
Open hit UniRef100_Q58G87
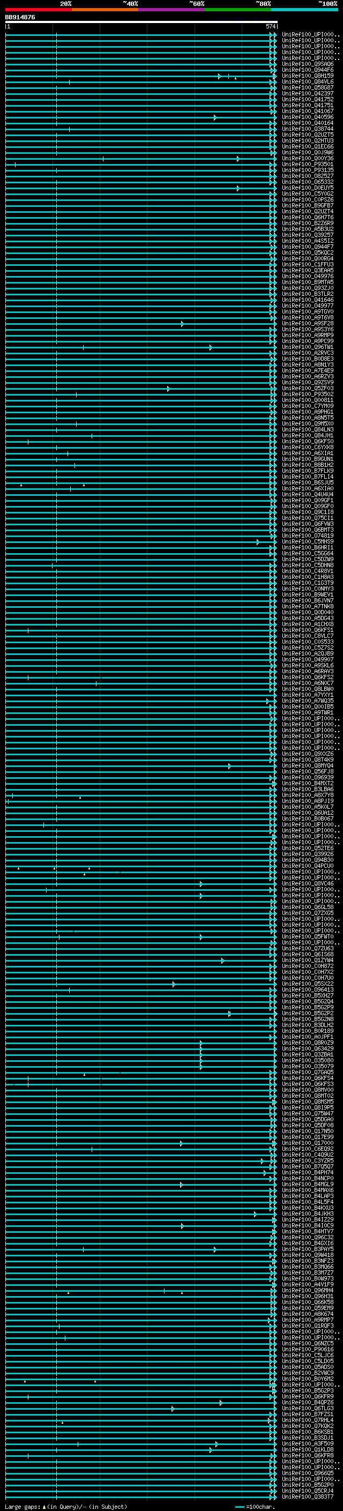pyautogui.click(x=308, y=88)
